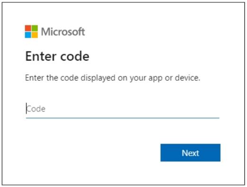Screen dimensions: 247x187
Task: Click the Microsoft wordmark text
Action: 63,32
